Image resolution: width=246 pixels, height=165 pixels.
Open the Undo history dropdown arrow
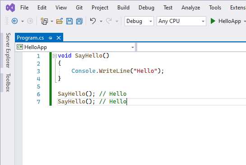click(101, 21)
